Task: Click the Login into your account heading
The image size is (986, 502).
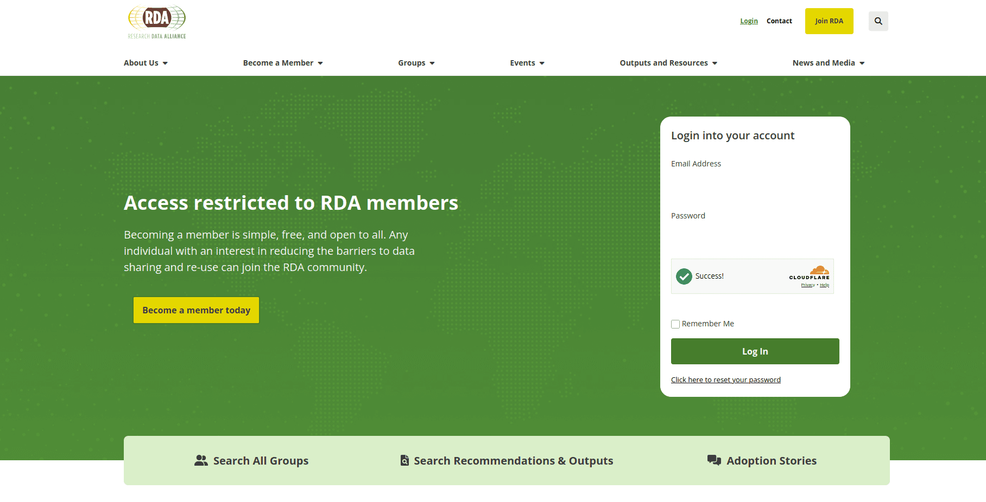Action: pyautogui.click(x=732, y=136)
